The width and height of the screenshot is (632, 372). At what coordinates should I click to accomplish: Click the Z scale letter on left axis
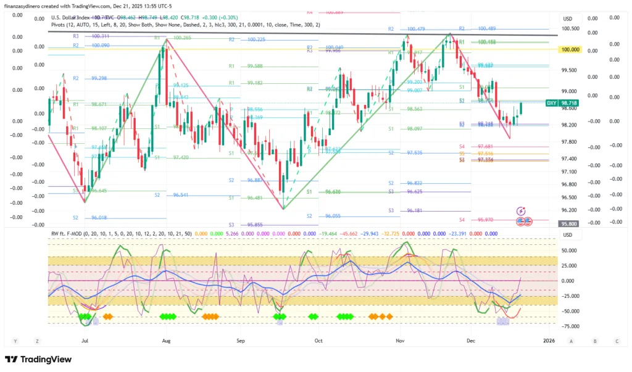point(37,341)
